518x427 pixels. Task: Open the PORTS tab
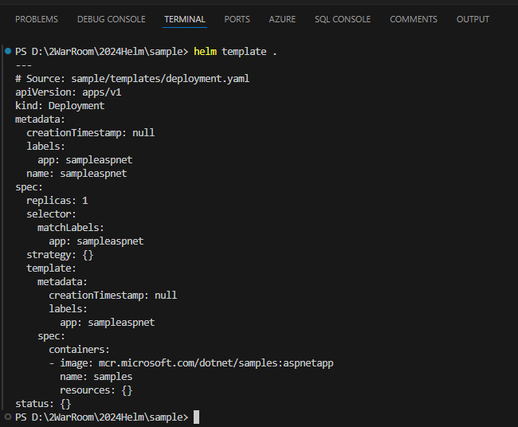tap(237, 19)
